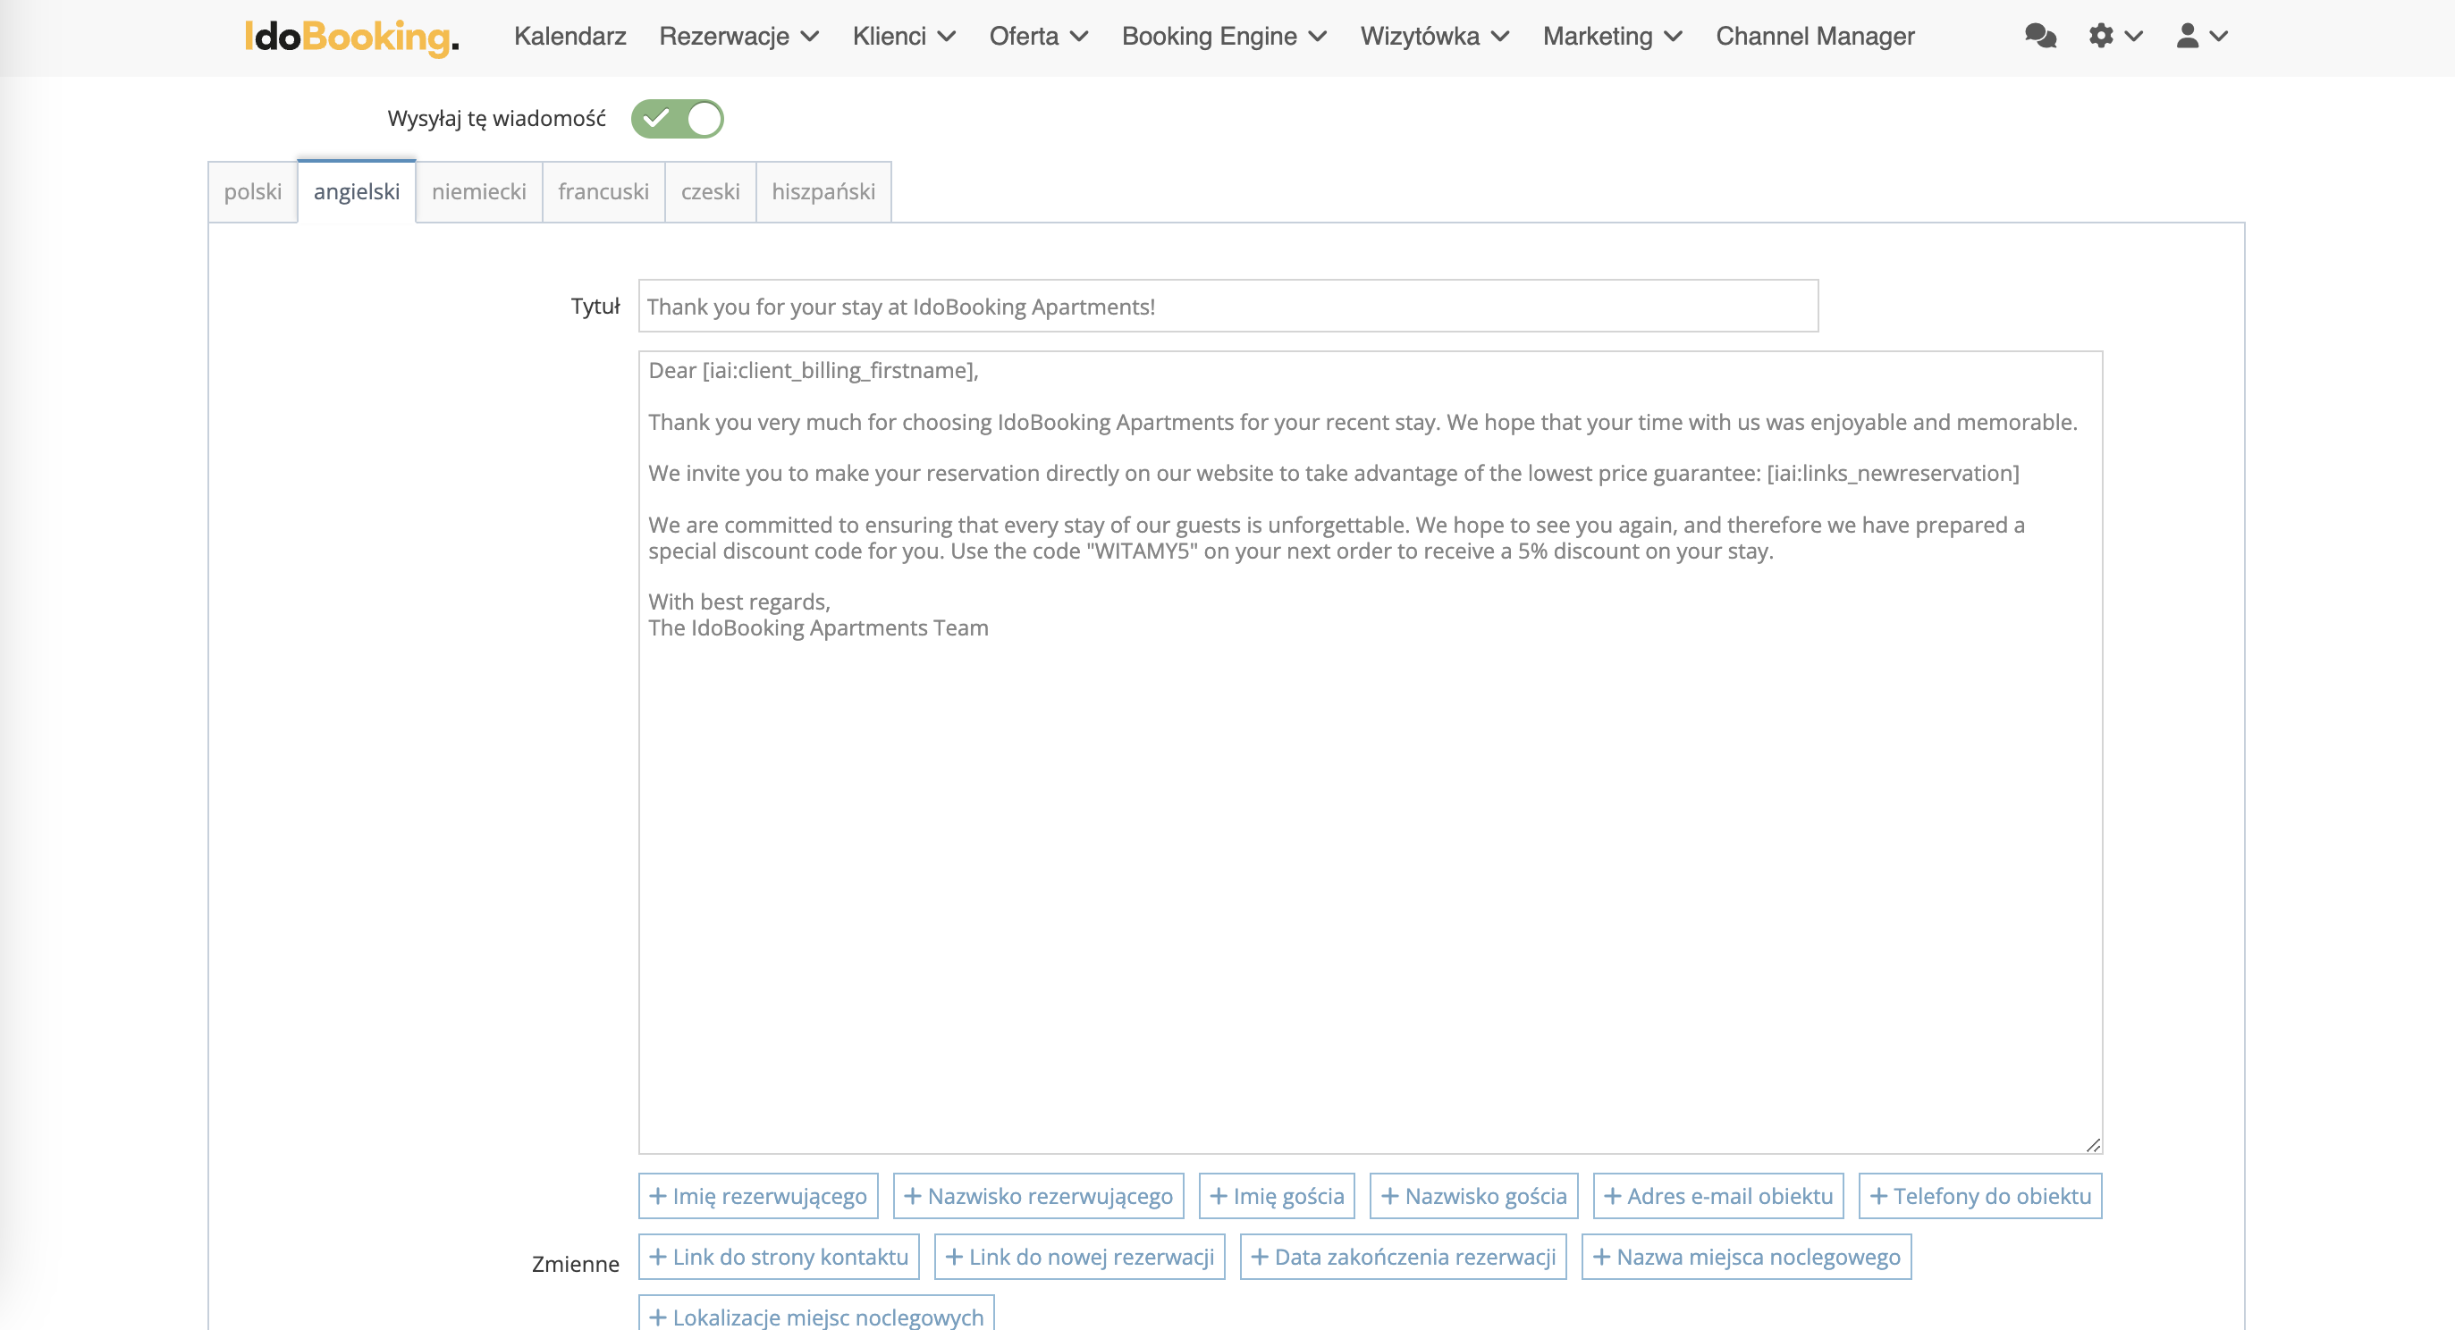2455x1330 pixels.
Task: Expand the Booking Engine dropdown
Action: pos(1224,37)
